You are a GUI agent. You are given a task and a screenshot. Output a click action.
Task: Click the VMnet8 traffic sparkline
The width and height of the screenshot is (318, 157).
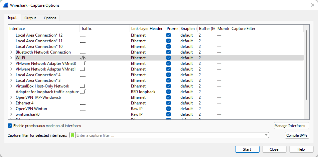point(83,64)
